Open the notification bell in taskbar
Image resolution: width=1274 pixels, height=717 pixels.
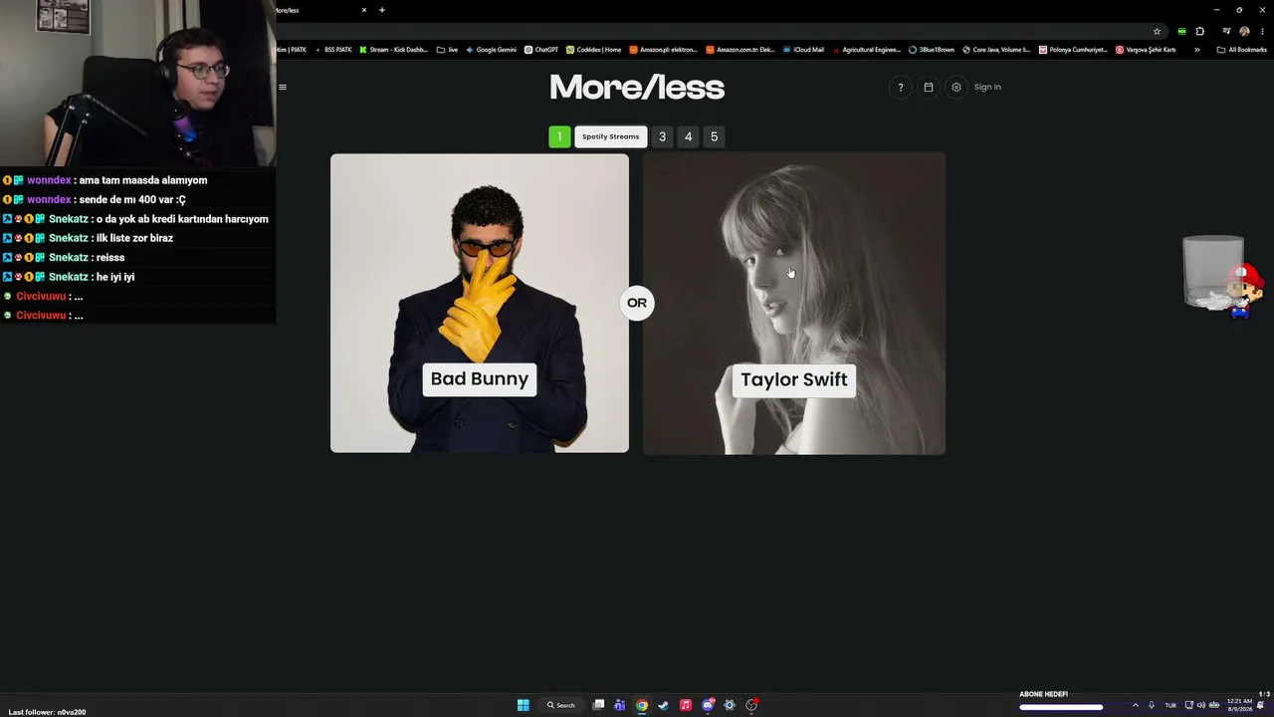1261,705
